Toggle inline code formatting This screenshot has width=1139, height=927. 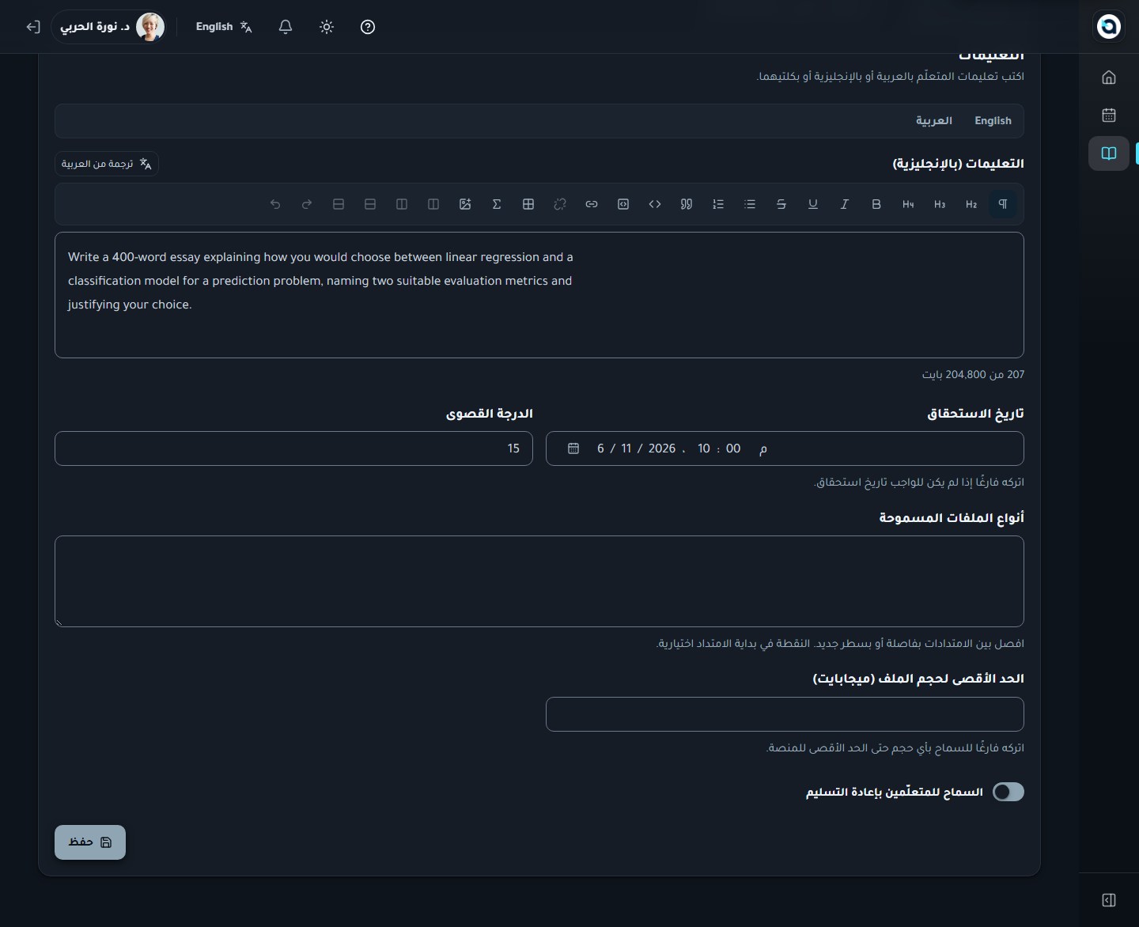pos(655,204)
